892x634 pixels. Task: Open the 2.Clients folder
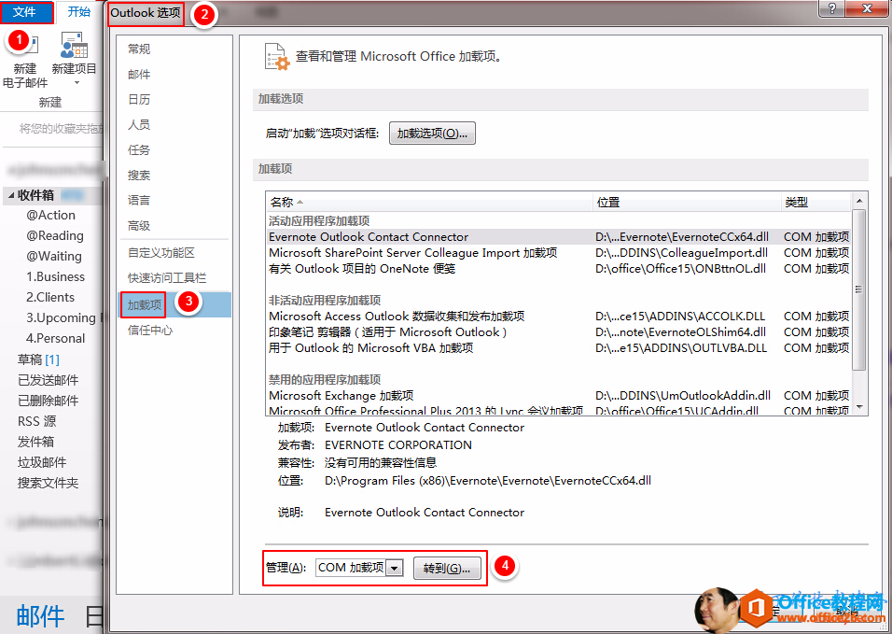tap(50, 297)
